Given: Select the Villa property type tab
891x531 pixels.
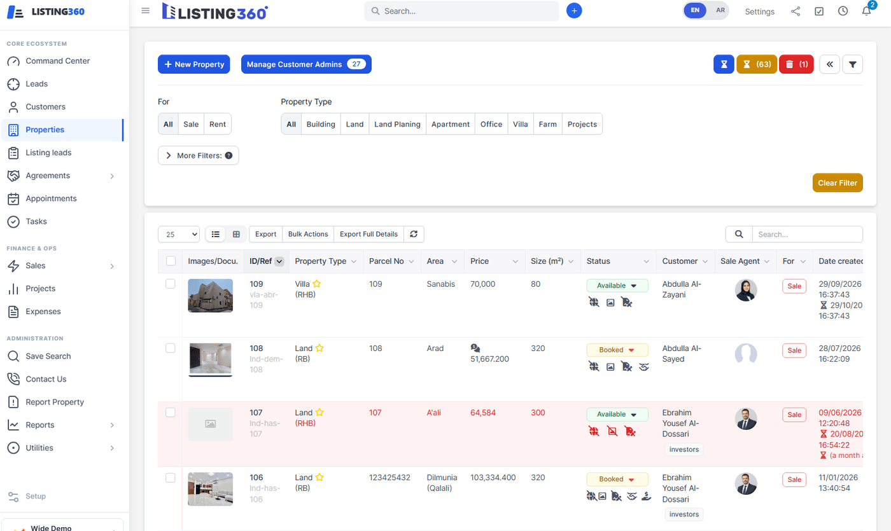Looking at the screenshot, I should pos(521,124).
